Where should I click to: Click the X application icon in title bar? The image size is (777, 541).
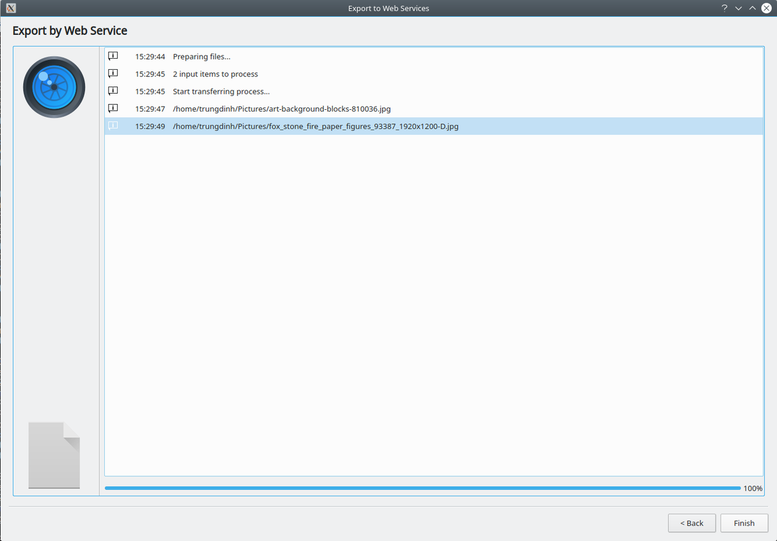[x=10, y=8]
